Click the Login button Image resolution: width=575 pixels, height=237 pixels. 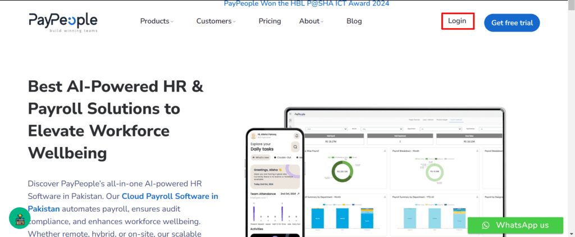click(x=457, y=21)
